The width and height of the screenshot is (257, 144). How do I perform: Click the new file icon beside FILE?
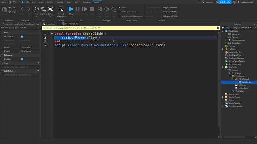pos(10,2)
